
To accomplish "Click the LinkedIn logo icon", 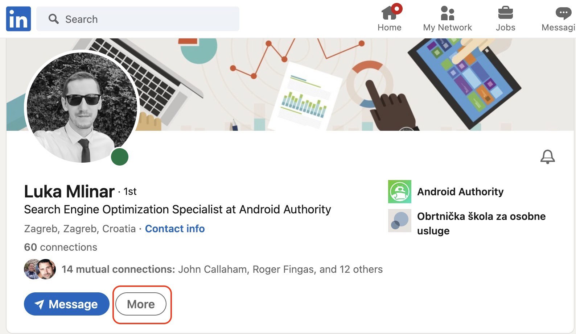I will [x=18, y=19].
